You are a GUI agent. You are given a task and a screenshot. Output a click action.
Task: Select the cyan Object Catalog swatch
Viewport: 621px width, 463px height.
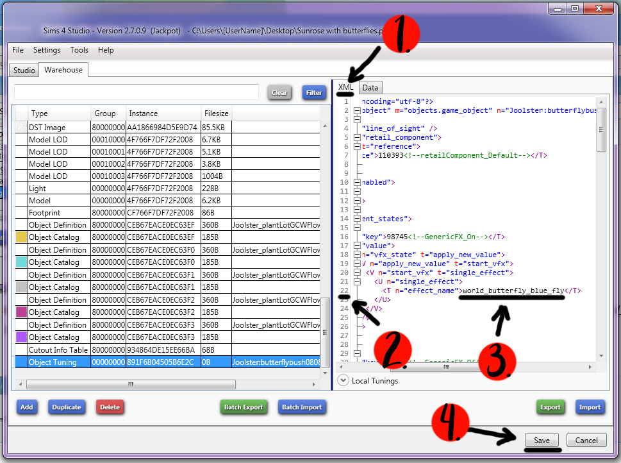click(x=21, y=262)
